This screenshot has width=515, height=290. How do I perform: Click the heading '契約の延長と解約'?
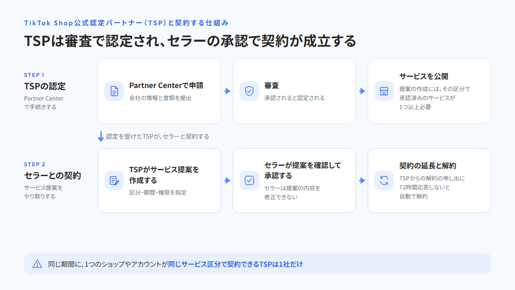(x=428, y=166)
